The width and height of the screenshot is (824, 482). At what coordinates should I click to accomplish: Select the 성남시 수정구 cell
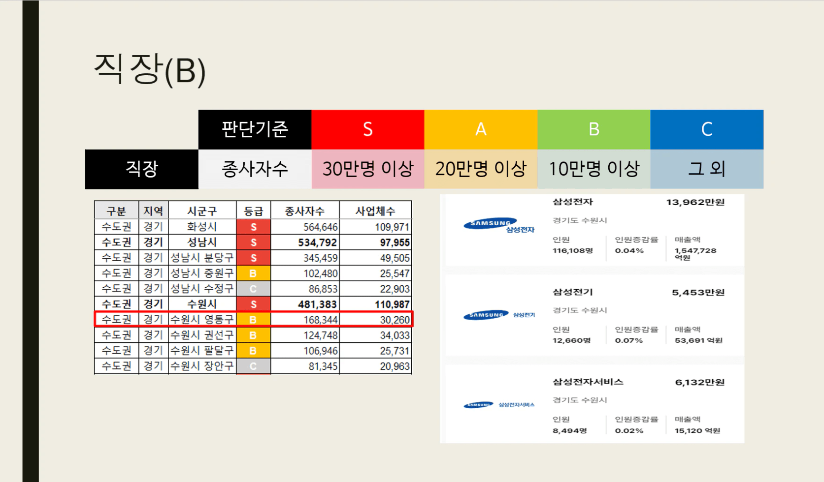(x=202, y=289)
